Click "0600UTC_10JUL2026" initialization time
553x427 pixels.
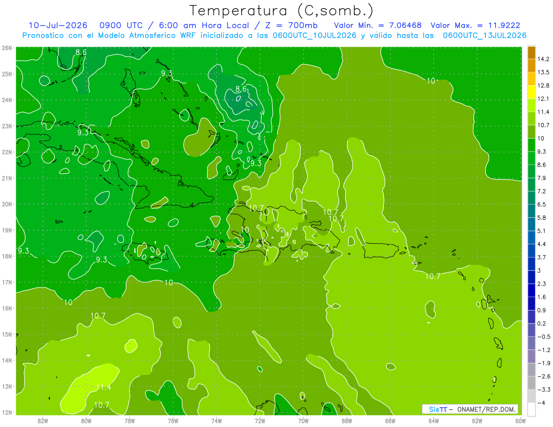(x=314, y=35)
